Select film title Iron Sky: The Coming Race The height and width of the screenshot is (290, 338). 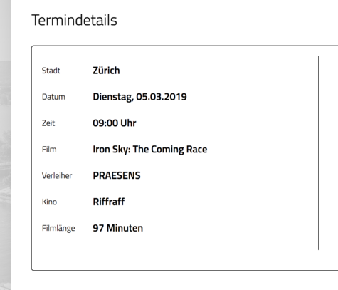(x=150, y=150)
